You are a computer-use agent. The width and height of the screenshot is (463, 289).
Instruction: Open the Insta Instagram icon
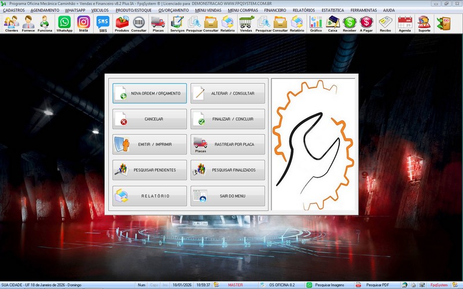pos(83,24)
